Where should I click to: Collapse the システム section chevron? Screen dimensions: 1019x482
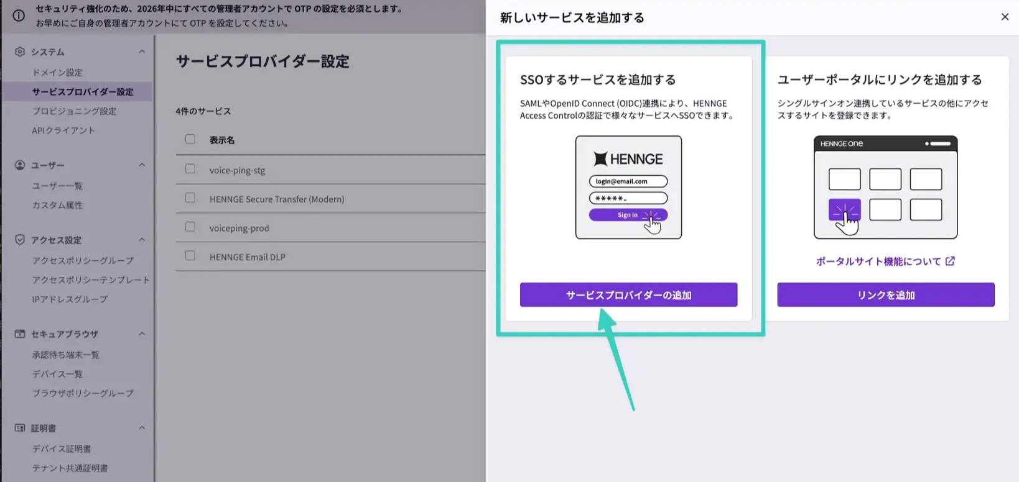(142, 52)
